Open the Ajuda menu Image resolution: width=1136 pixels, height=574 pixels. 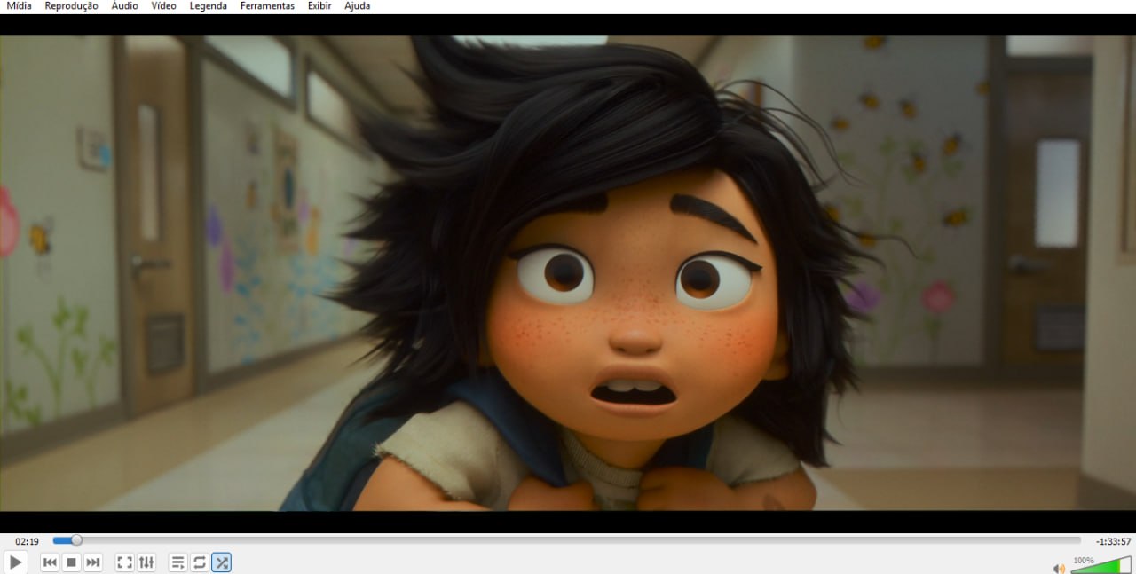tap(357, 6)
